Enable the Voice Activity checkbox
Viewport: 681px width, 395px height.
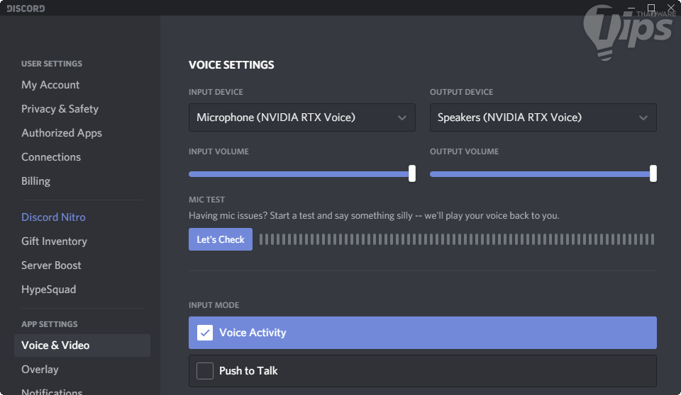(x=205, y=333)
